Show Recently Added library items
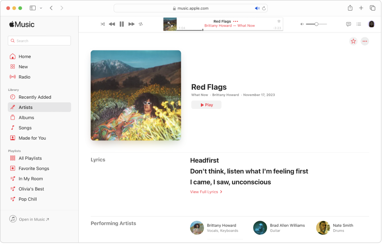The height and width of the screenshot is (244, 382). pos(39,97)
